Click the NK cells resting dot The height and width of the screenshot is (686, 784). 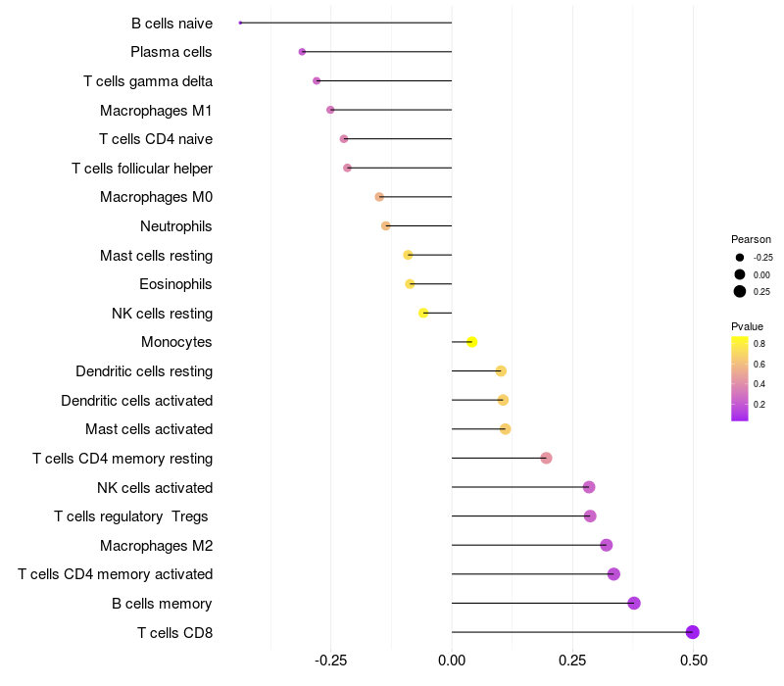click(423, 313)
